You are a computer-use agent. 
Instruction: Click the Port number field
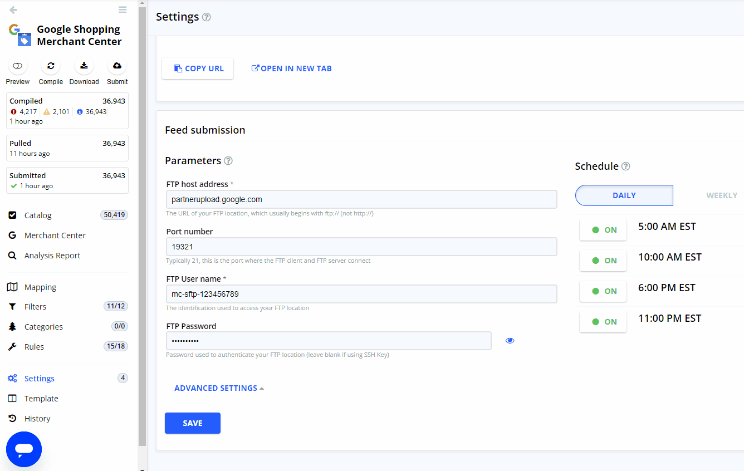361,247
